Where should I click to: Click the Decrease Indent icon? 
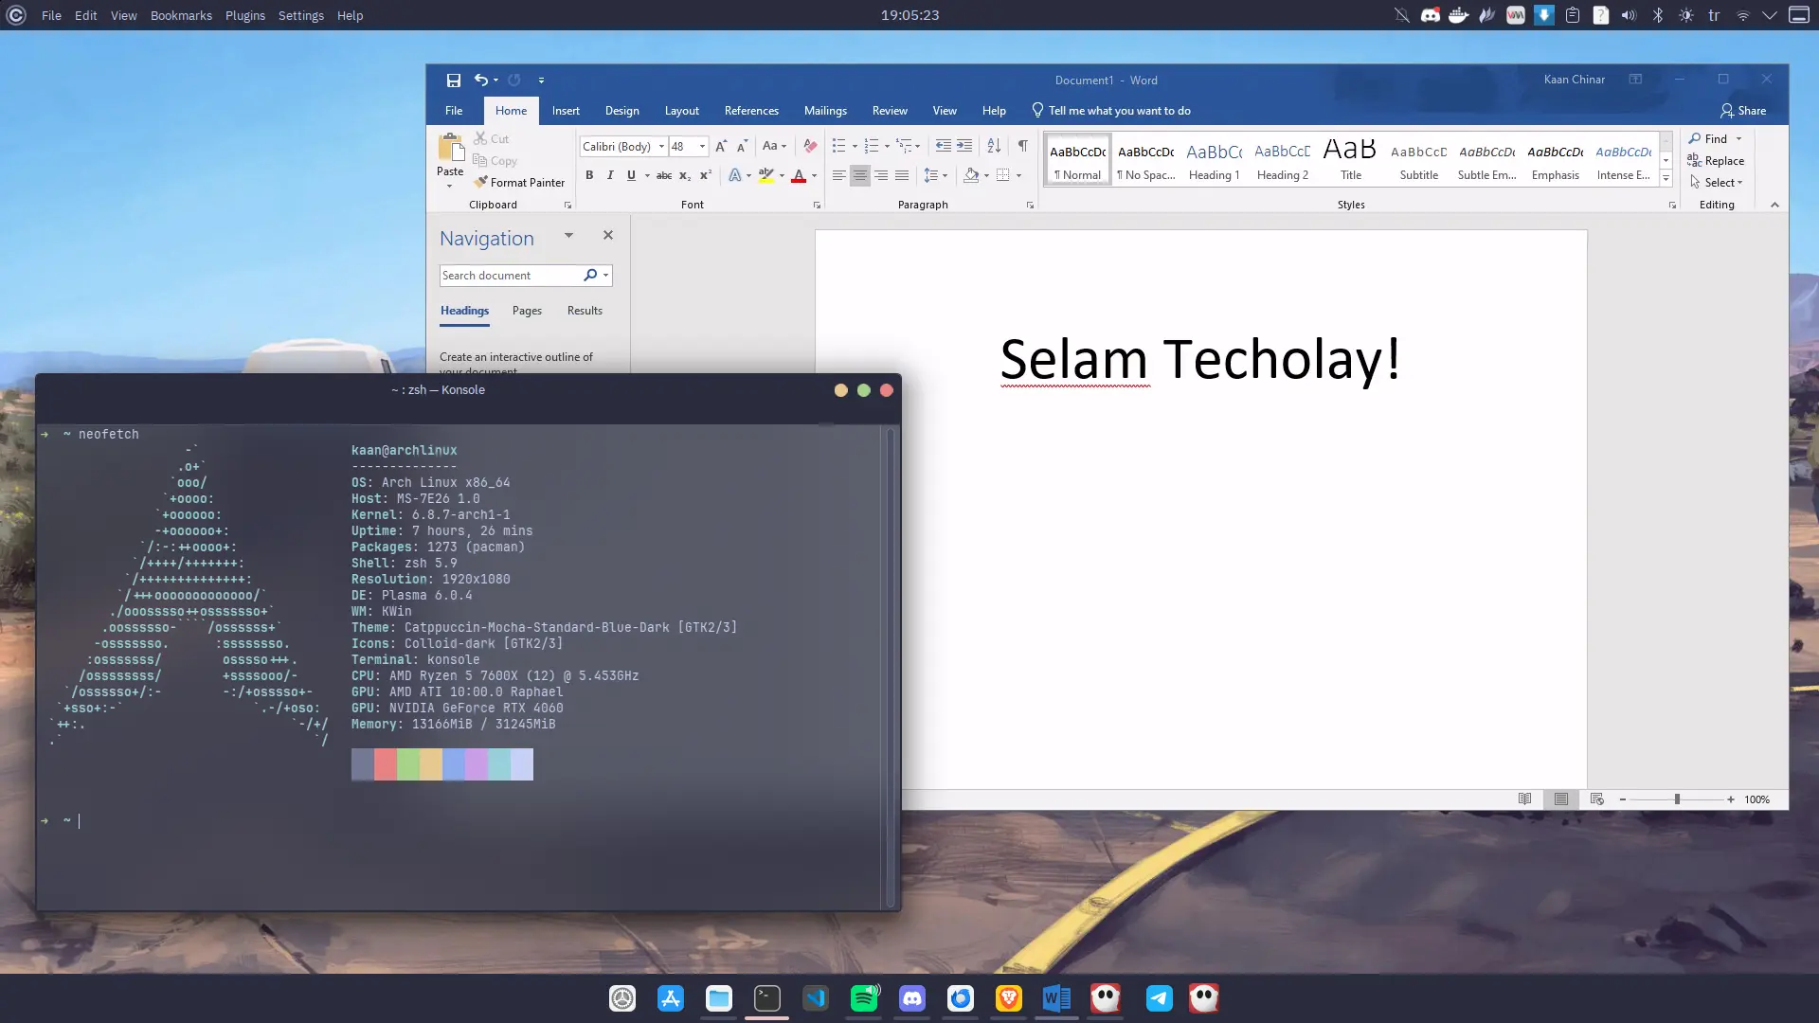coord(944,146)
